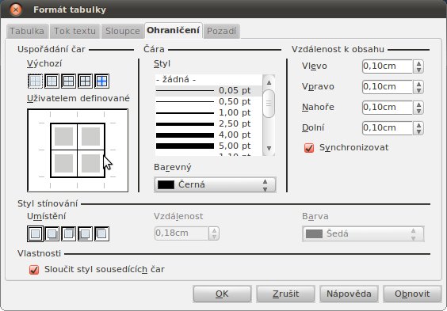Increase the Vlevo spacing value
The height and width of the screenshot is (311, 447).
point(418,63)
